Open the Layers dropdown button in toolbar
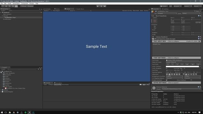Viewport: 203px width, 114px height. click(188, 6)
